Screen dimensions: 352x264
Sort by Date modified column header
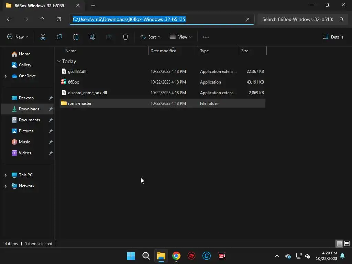163,51
